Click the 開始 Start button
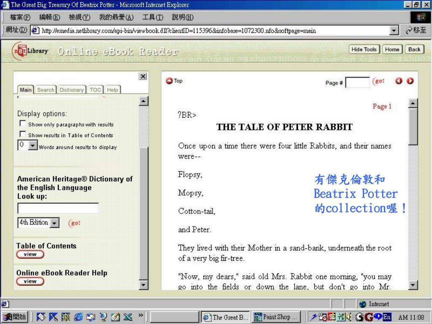The image size is (432, 324). pyautogui.click(x=16, y=317)
